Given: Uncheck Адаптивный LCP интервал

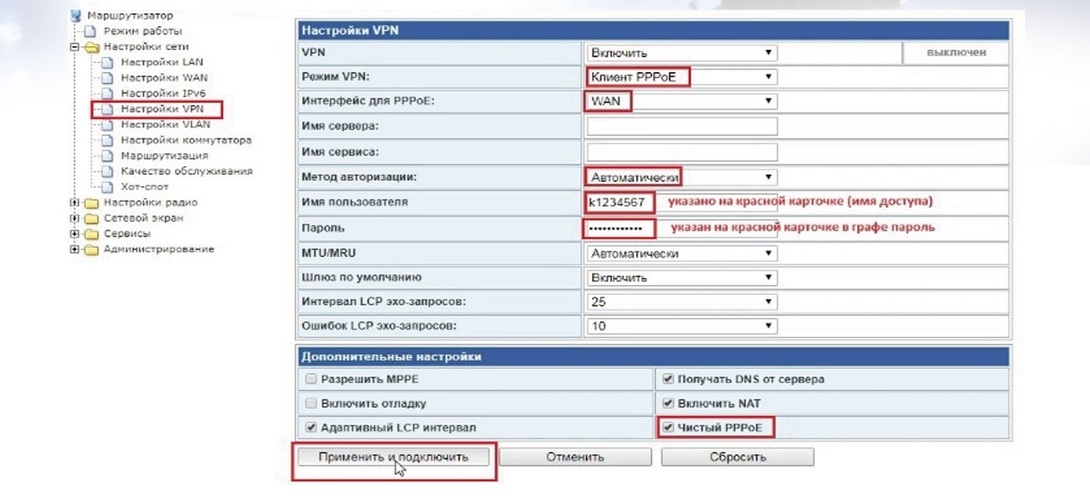Looking at the screenshot, I should [311, 427].
